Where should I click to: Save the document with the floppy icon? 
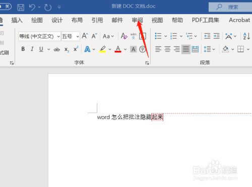21,7
